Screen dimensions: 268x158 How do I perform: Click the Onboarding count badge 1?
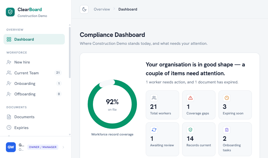point(59,83)
